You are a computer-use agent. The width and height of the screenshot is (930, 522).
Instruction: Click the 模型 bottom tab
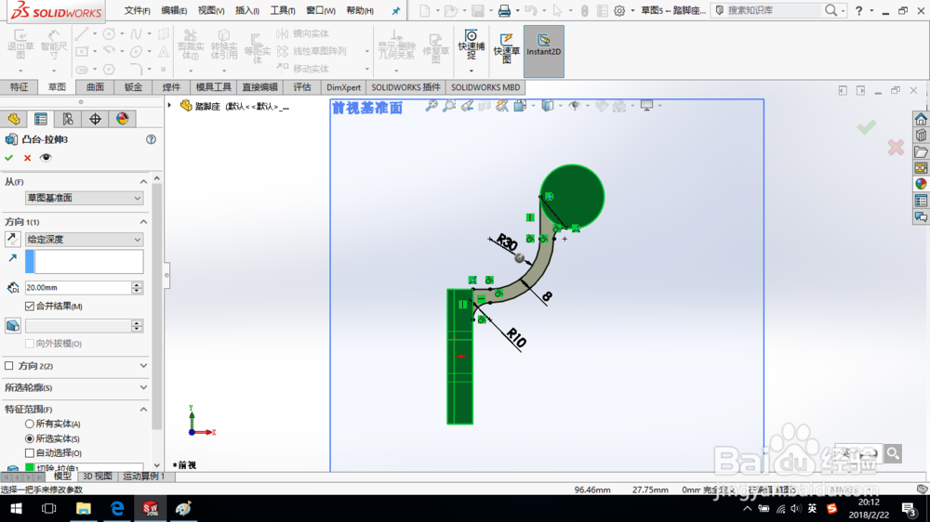[x=62, y=476]
